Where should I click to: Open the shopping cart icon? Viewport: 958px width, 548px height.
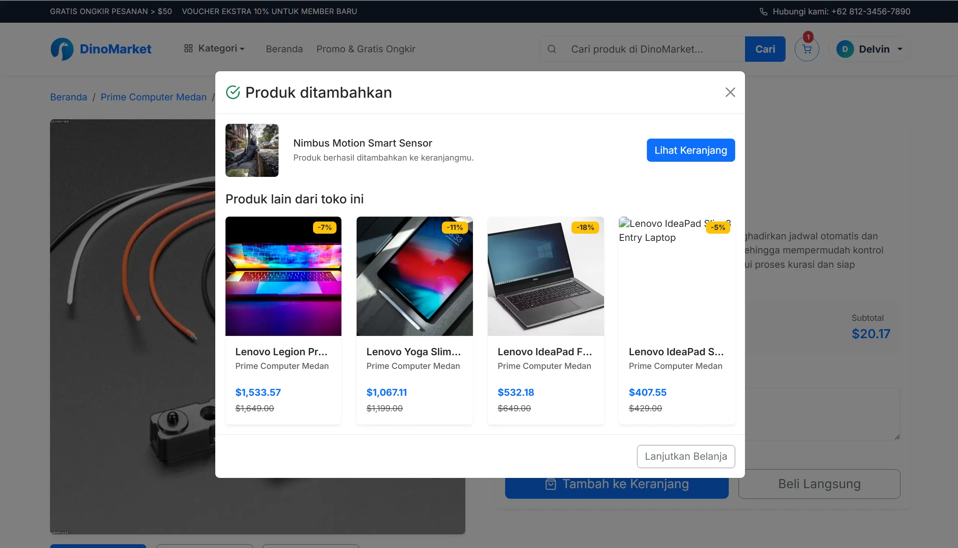[x=807, y=49]
